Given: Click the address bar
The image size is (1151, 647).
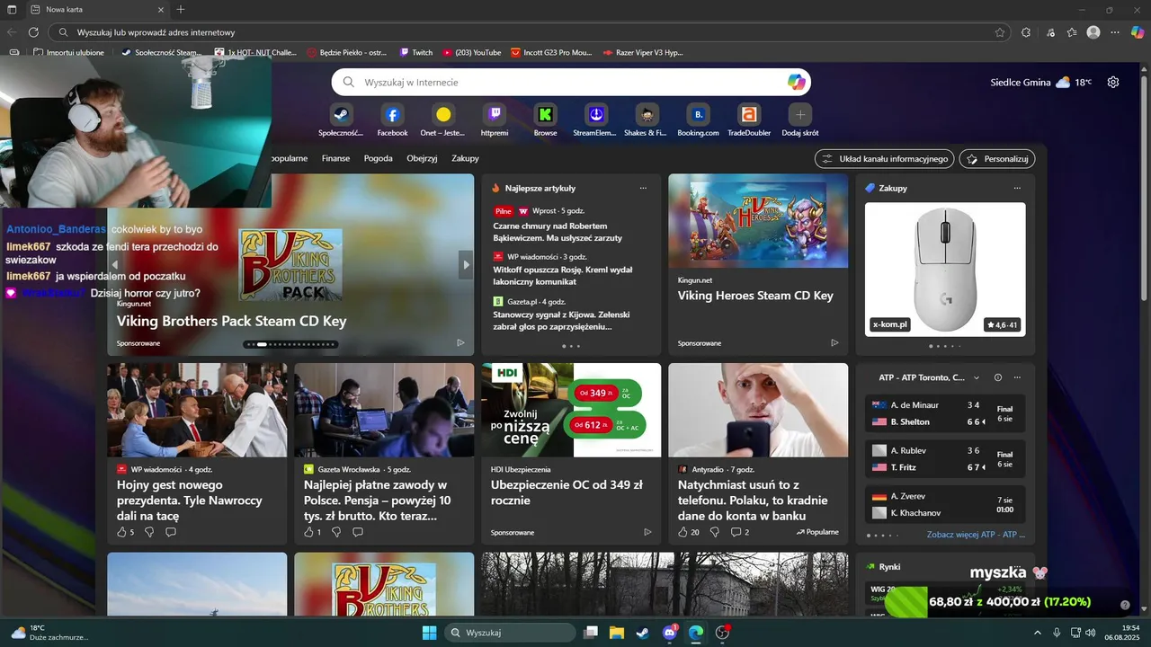Looking at the screenshot, I should 529,32.
